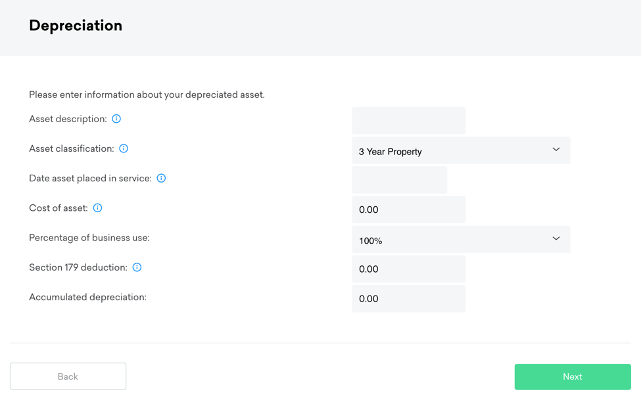The width and height of the screenshot is (641, 398).
Task: Show help via the Cost of asset info icon
Action: pyautogui.click(x=97, y=208)
